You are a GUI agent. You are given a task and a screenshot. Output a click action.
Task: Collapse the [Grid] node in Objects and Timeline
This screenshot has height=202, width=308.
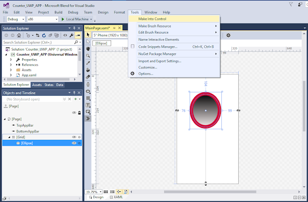[9, 137]
